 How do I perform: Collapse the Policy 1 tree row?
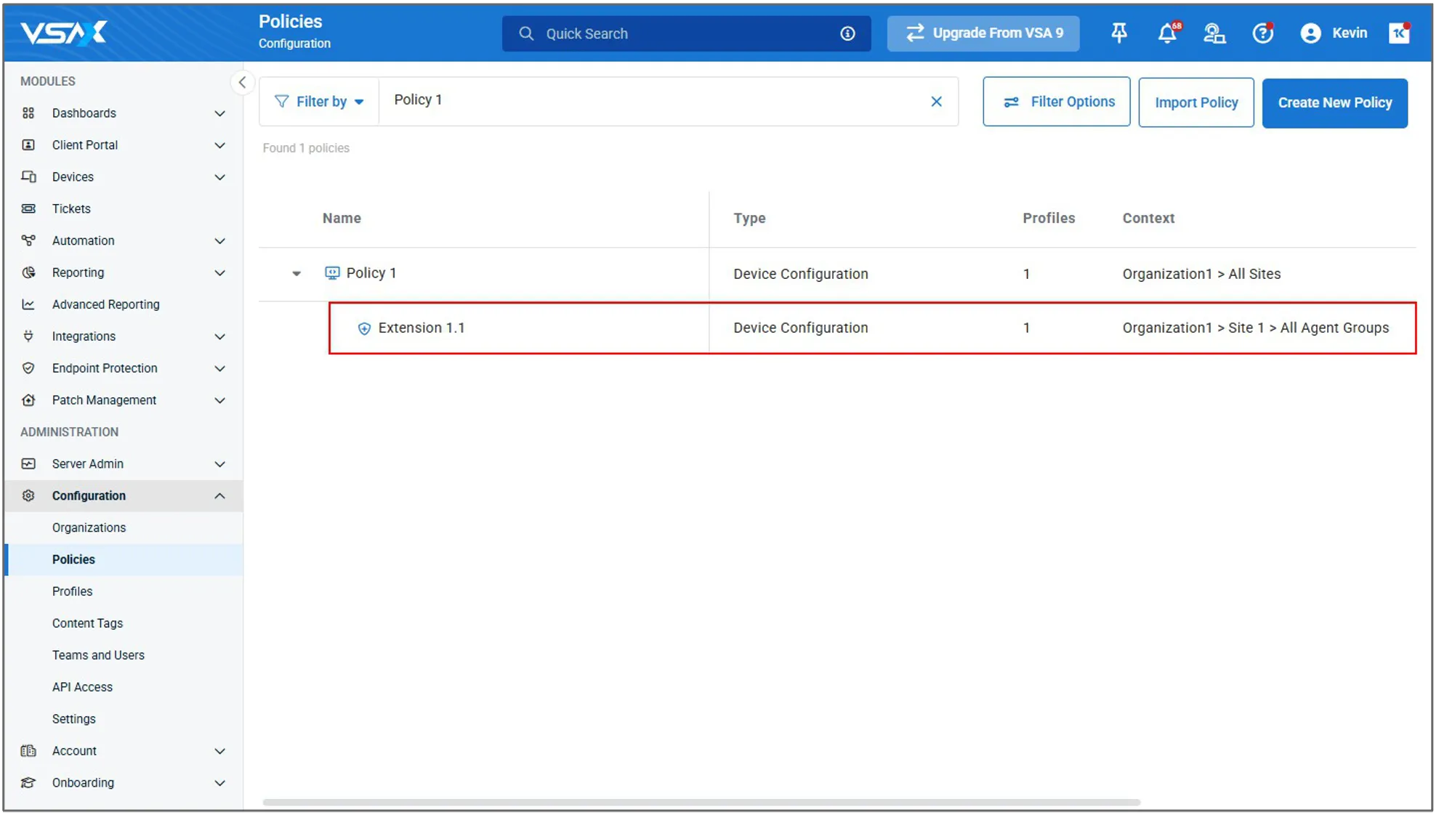pyautogui.click(x=297, y=274)
